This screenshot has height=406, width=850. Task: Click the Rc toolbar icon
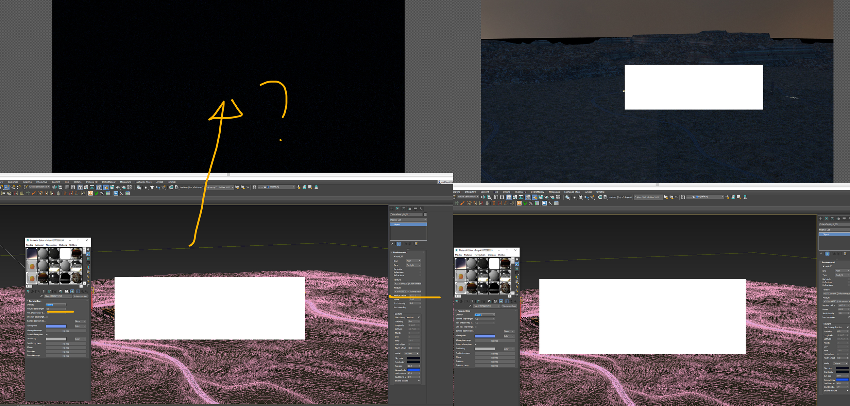point(116,193)
